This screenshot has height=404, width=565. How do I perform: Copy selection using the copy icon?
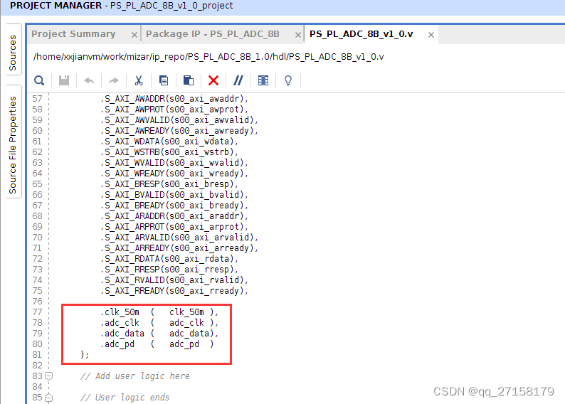coord(164,80)
